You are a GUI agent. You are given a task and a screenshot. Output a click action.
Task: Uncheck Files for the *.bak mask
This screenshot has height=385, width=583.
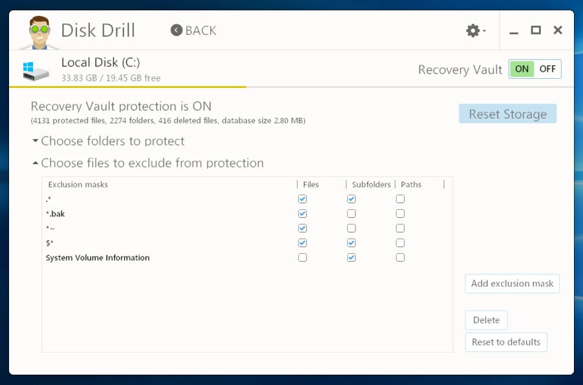[302, 214]
